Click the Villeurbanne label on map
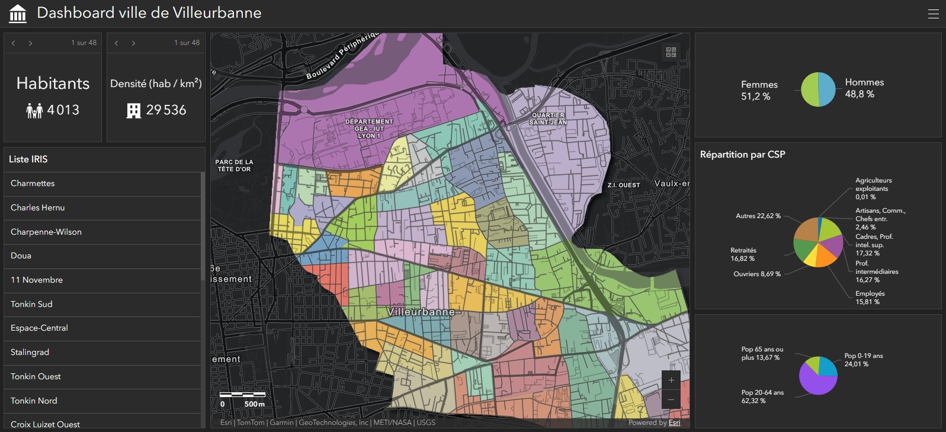The image size is (946, 432). [421, 312]
